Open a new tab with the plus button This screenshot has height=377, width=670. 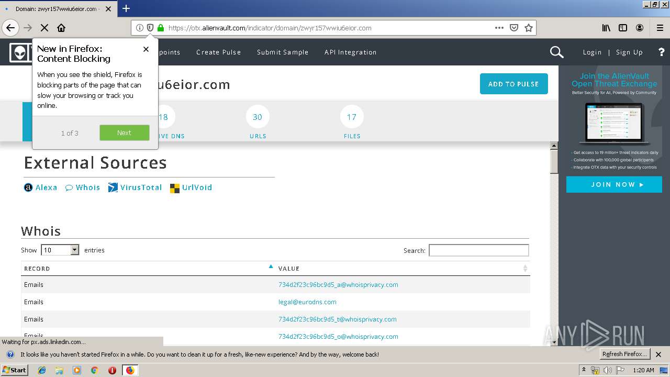[x=126, y=8]
